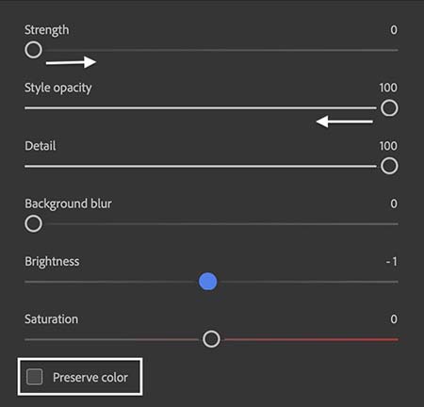Click the Saturation slider handle
424x407 pixels.
(x=211, y=339)
